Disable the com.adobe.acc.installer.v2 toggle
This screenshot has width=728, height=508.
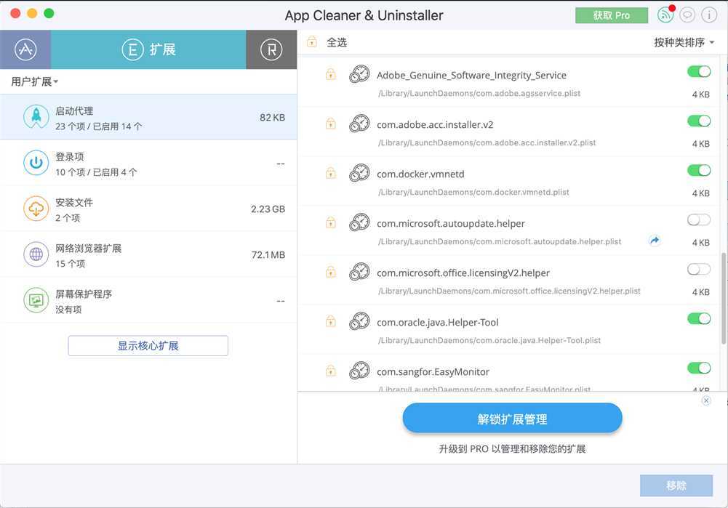click(699, 121)
